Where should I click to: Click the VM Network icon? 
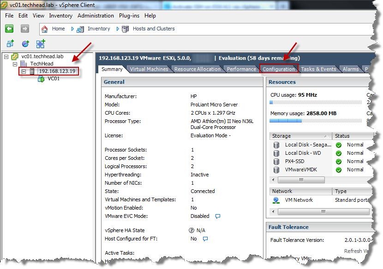coord(276,200)
